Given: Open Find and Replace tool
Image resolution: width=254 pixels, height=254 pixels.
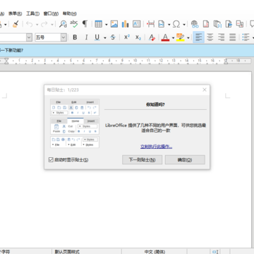Looking at the screenshot, I should pos(63,24).
